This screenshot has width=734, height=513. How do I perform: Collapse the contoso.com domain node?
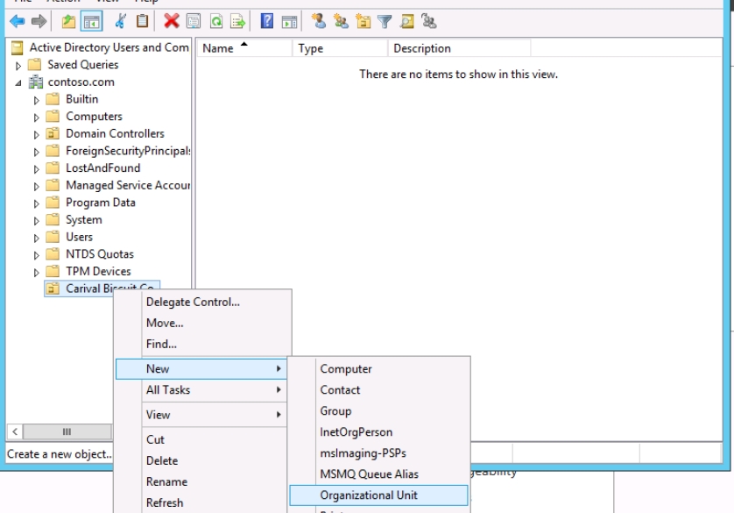[18, 82]
